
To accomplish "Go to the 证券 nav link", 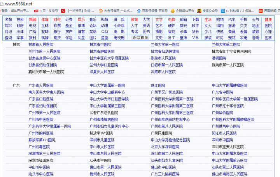I will (69, 19).
